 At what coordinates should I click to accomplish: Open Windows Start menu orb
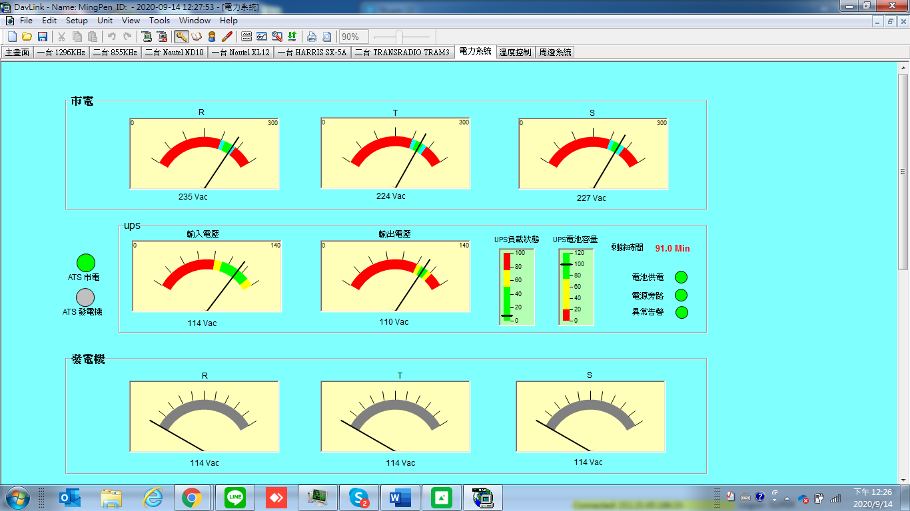(x=17, y=497)
